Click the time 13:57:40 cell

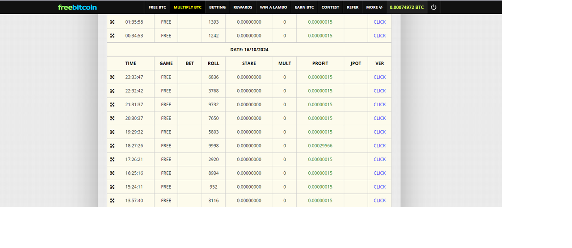(134, 201)
